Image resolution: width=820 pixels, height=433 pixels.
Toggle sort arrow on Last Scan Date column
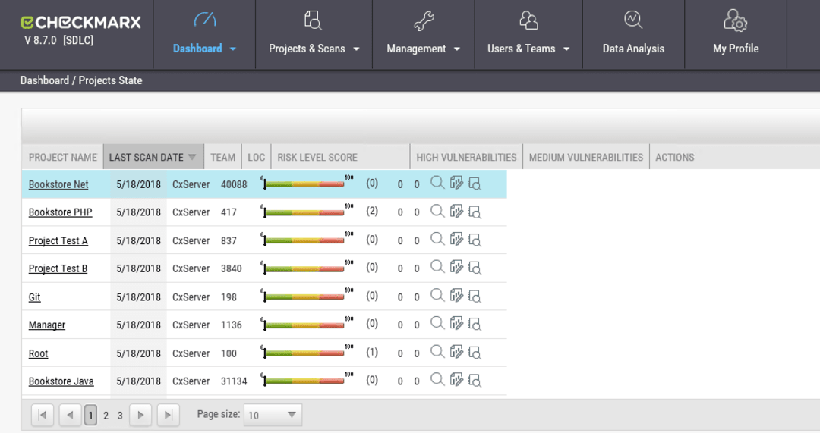192,157
